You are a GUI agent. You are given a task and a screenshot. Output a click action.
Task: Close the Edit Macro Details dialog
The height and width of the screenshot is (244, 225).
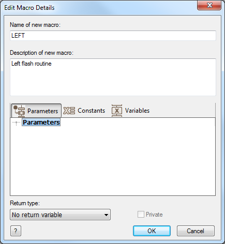pyautogui.click(x=209, y=5)
